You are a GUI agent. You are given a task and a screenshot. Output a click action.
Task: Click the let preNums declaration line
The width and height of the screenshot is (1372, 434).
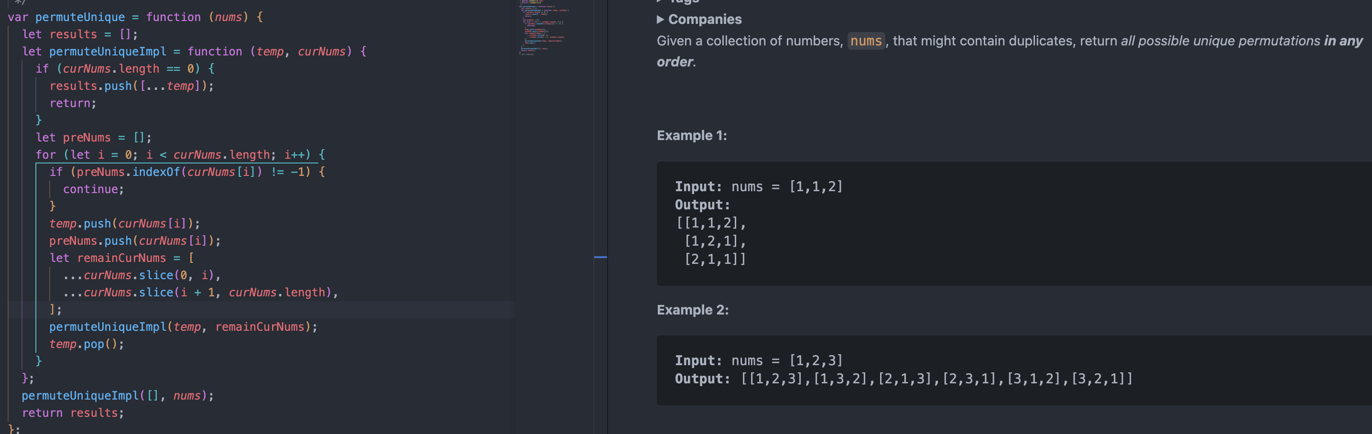pos(93,137)
